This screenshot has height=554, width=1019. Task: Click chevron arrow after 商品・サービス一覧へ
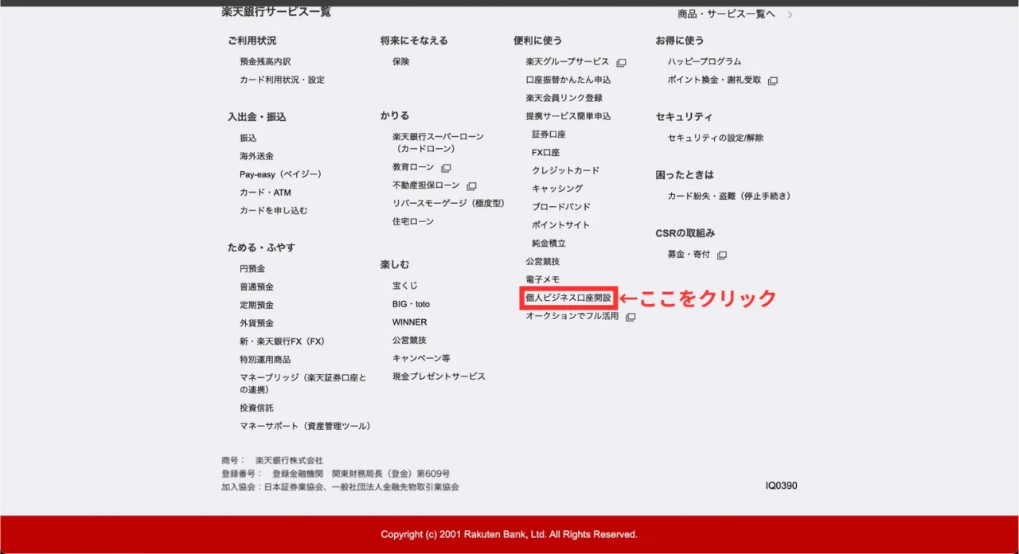coord(790,14)
